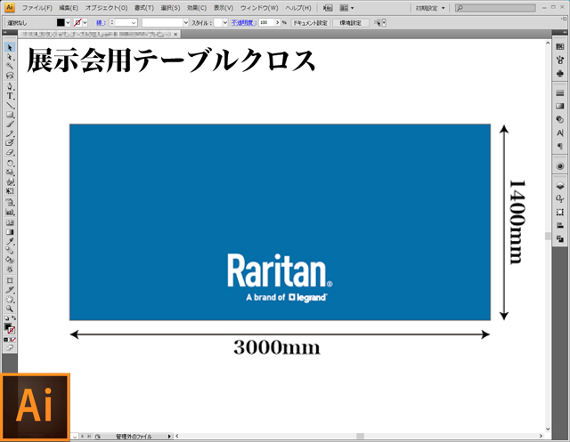Select the Line Segment tool
The height and width of the screenshot is (442, 570).
10,105
